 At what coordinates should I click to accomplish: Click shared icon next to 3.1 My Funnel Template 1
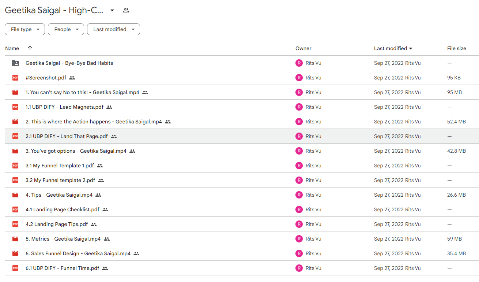point(100,166)
